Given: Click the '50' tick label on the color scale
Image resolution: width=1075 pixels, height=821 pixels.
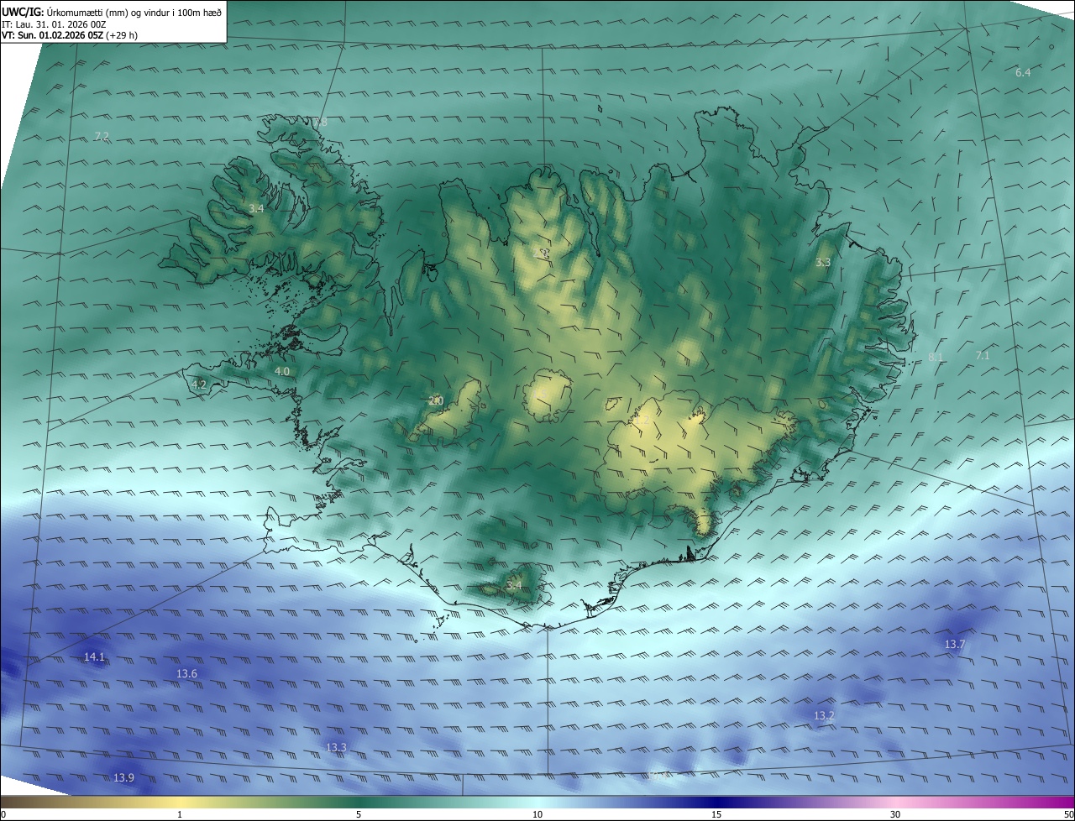Looking at the screenshot, I should pyautogui.click(x=1068, y=814).
